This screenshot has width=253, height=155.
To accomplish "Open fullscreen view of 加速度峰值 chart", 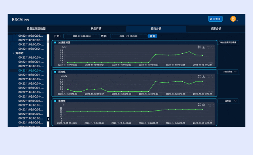I will tap(199, 47).
